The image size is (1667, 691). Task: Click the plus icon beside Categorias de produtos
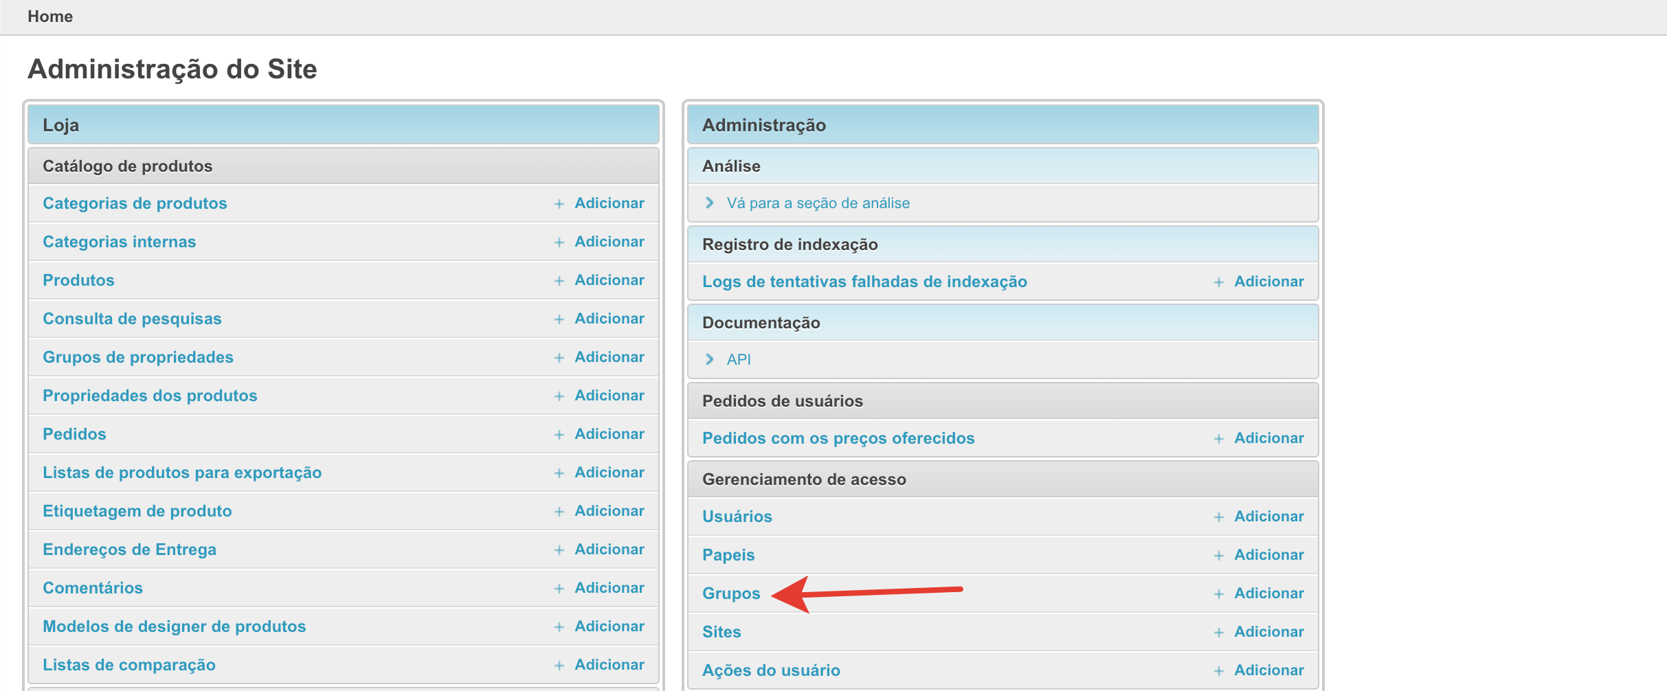559,204
